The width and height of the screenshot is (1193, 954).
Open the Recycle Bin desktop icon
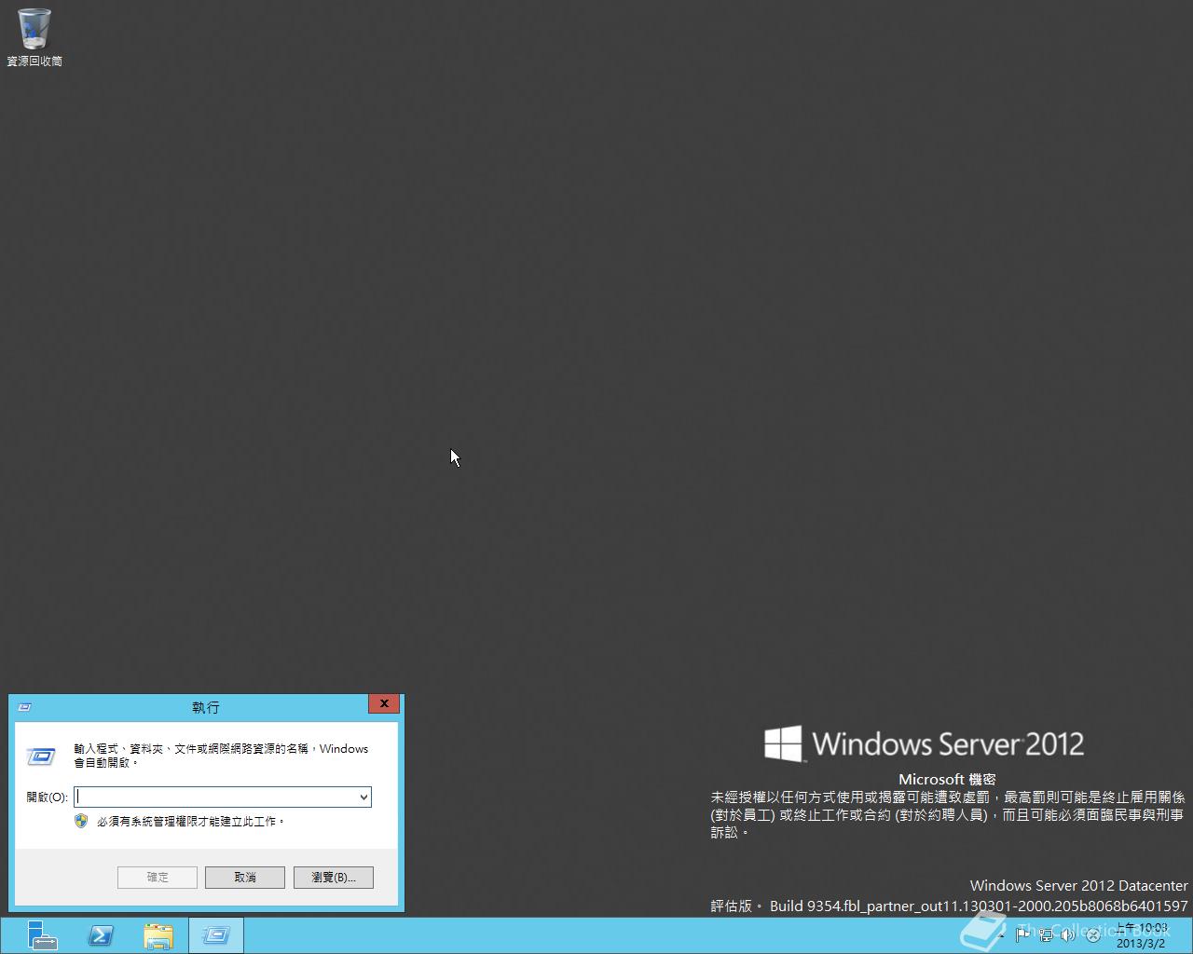(34, 29)
